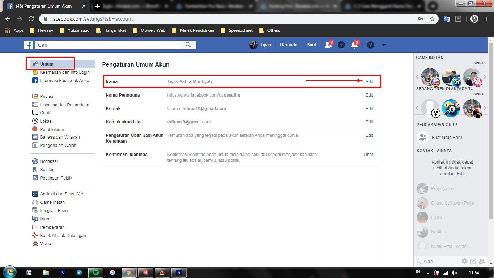Image resolution: width=494 pixels, height=278 pixels.
Task: Open Pemblokiran settings in sidebar
Action: (x=52, y=129)
